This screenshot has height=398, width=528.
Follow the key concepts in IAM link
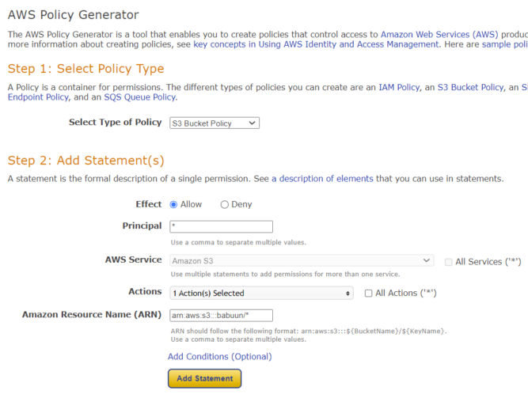(x=316, y=45)
